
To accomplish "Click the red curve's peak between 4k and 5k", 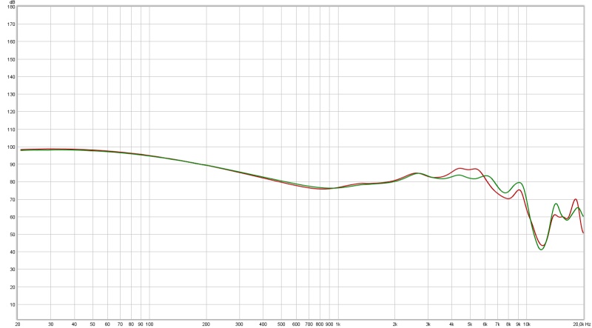I will point(460,168).
